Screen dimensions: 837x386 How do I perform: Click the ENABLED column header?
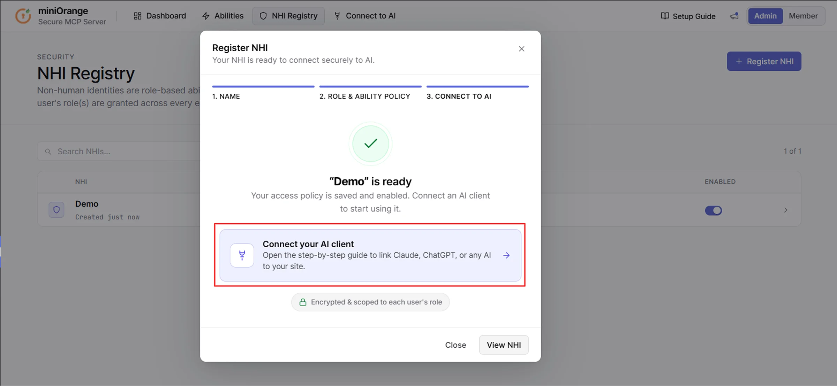[720, 182]
